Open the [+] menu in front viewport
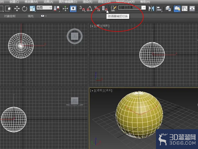198x149 pixels. pos(92,26)
